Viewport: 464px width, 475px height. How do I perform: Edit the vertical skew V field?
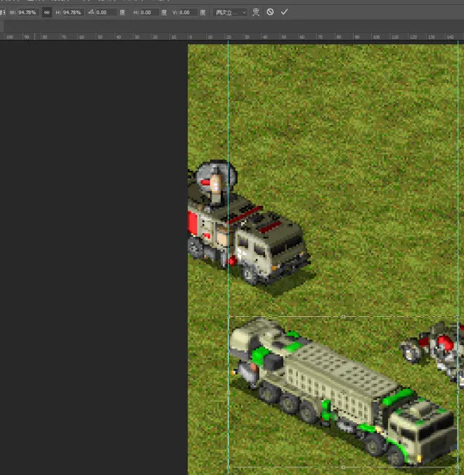coord(188,13)
